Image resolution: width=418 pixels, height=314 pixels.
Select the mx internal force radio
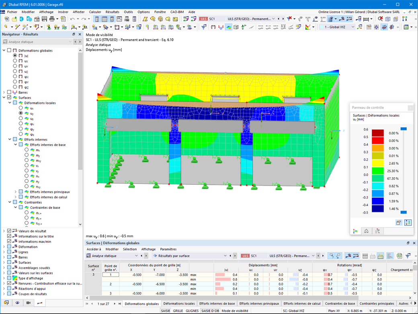tap(27, 150)
